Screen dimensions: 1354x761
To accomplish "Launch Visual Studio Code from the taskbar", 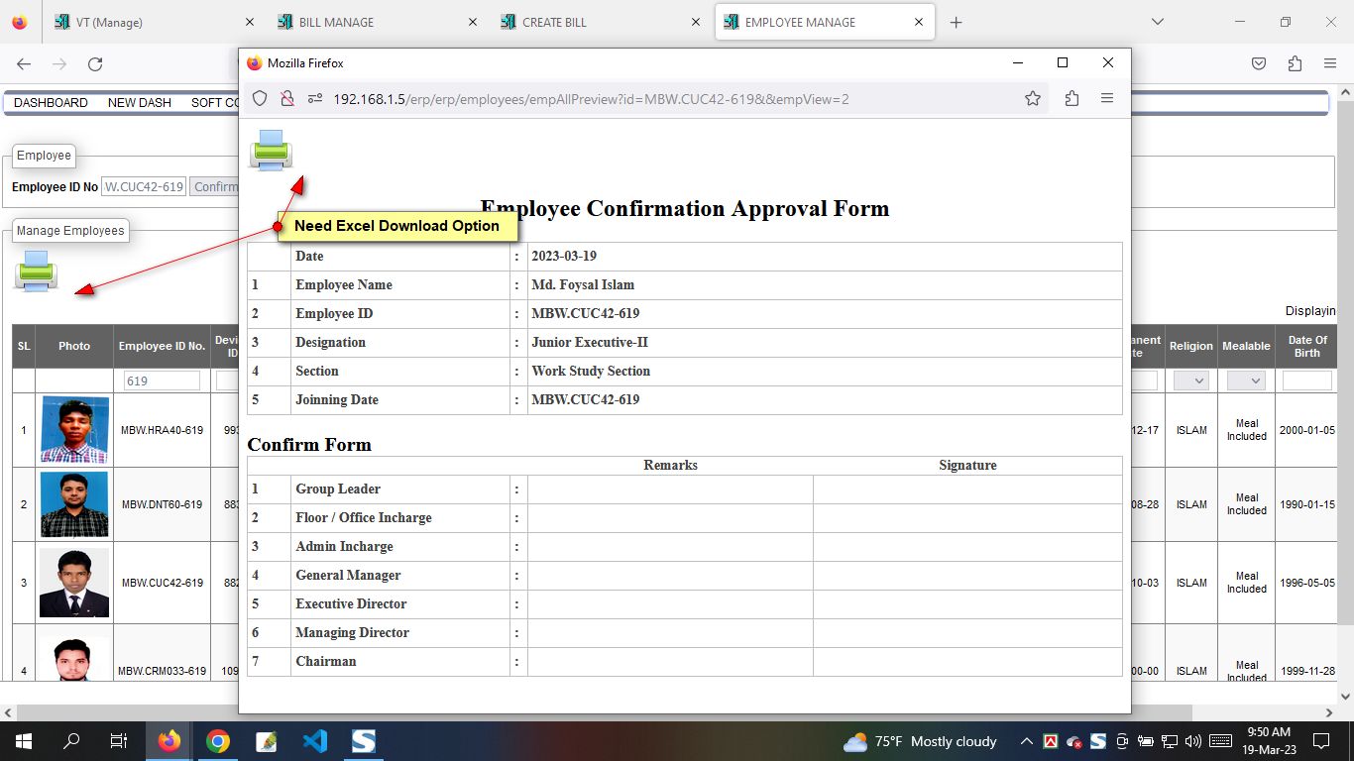I will coord(315,741).
